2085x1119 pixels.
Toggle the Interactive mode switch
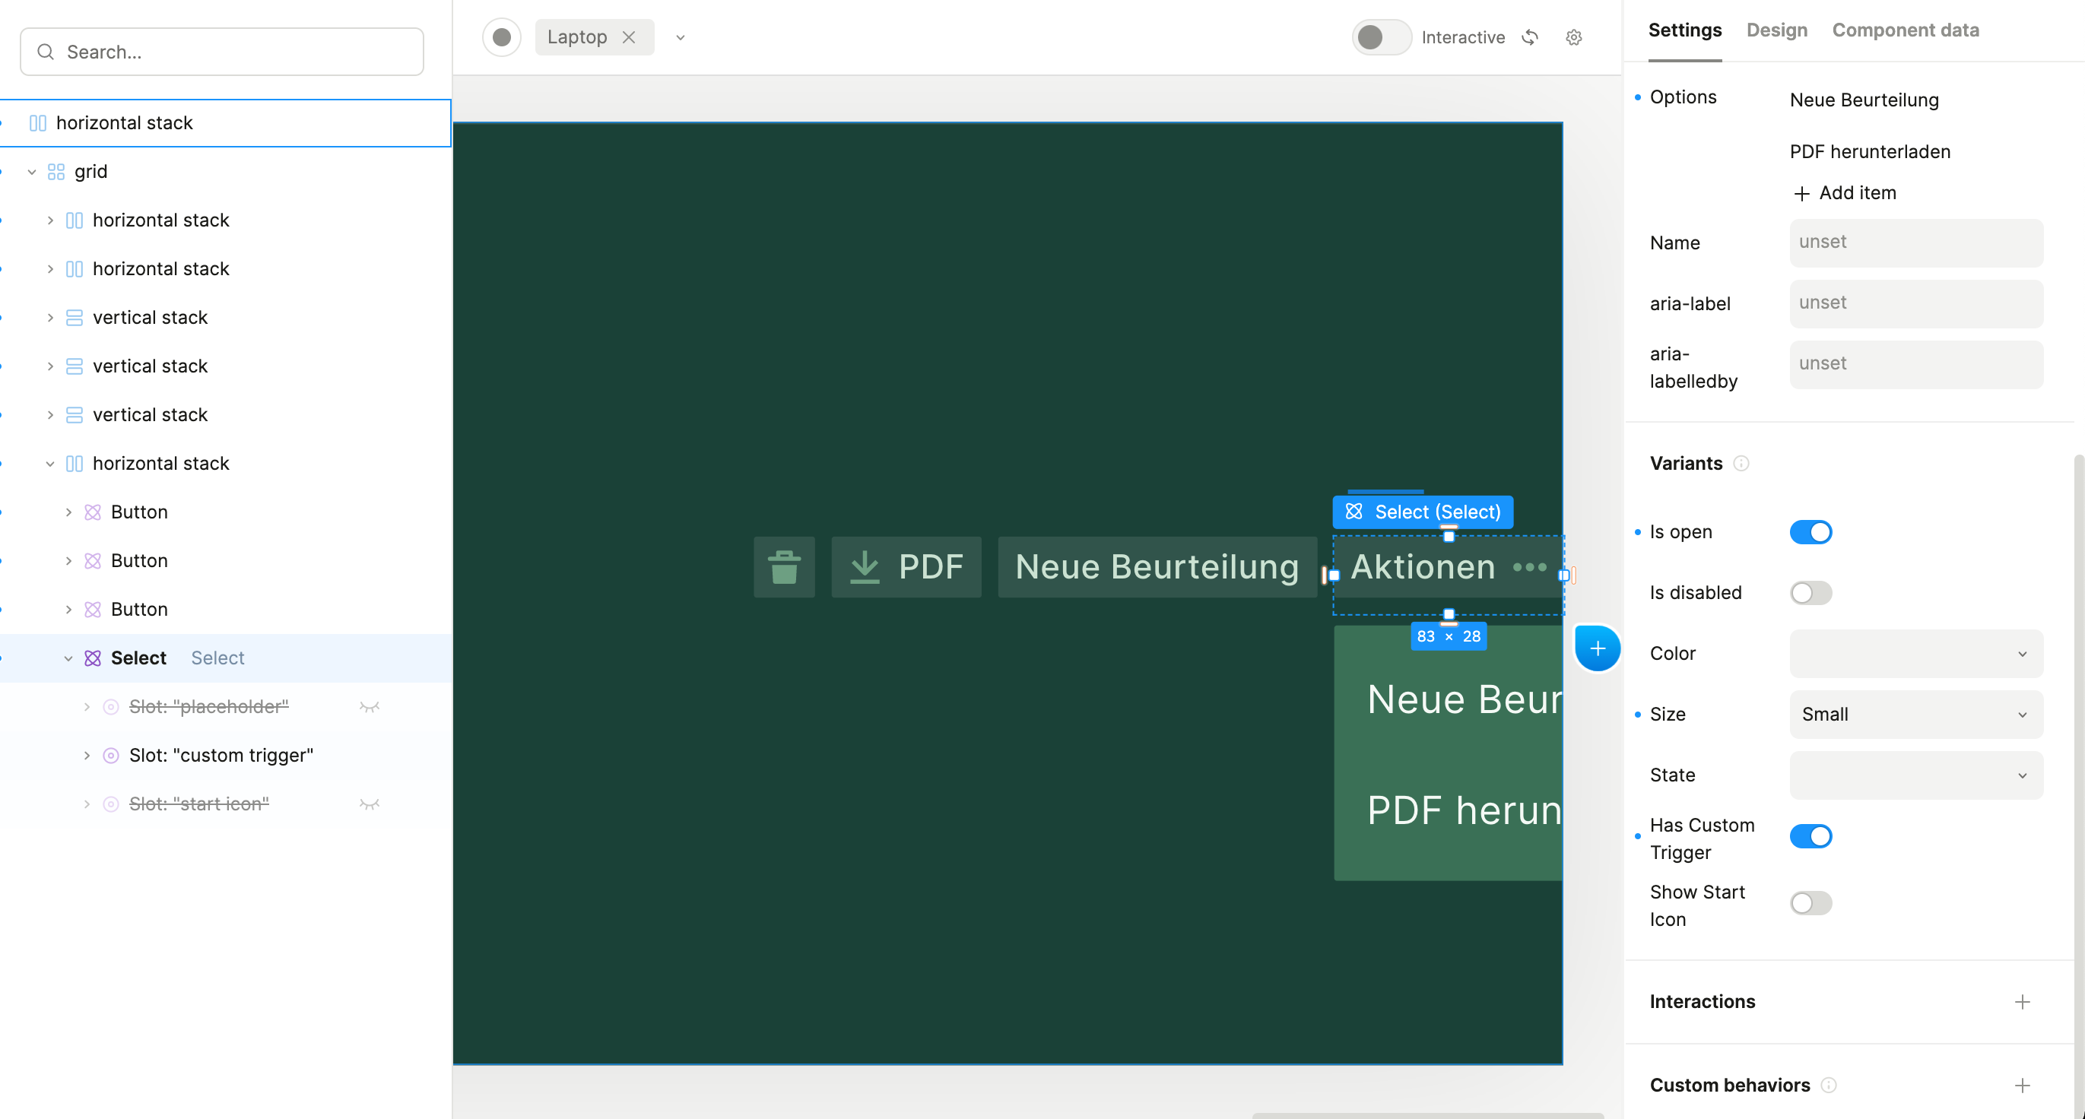pyautogui.click(x=1380, y=37)
